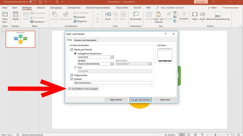Uncheck the Foliennummer checkbox
243x136 pixels.
pyautogui.click(x=72, y=75)
